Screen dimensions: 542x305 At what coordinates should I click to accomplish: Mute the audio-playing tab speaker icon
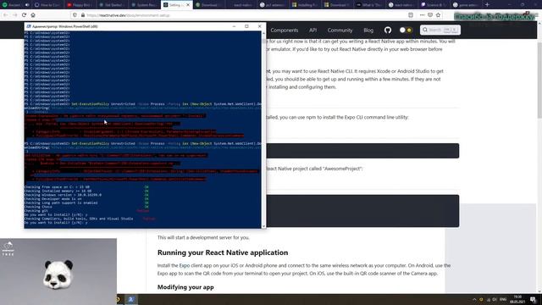pos(27,5)
